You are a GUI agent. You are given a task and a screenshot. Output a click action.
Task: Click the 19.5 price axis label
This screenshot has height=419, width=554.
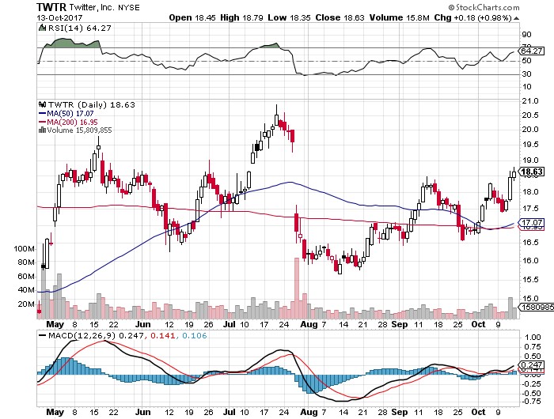530,145
